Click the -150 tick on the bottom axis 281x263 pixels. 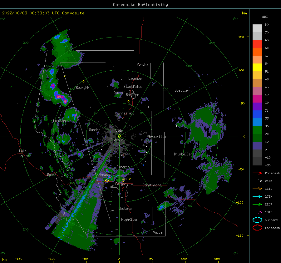coord(18,259)
